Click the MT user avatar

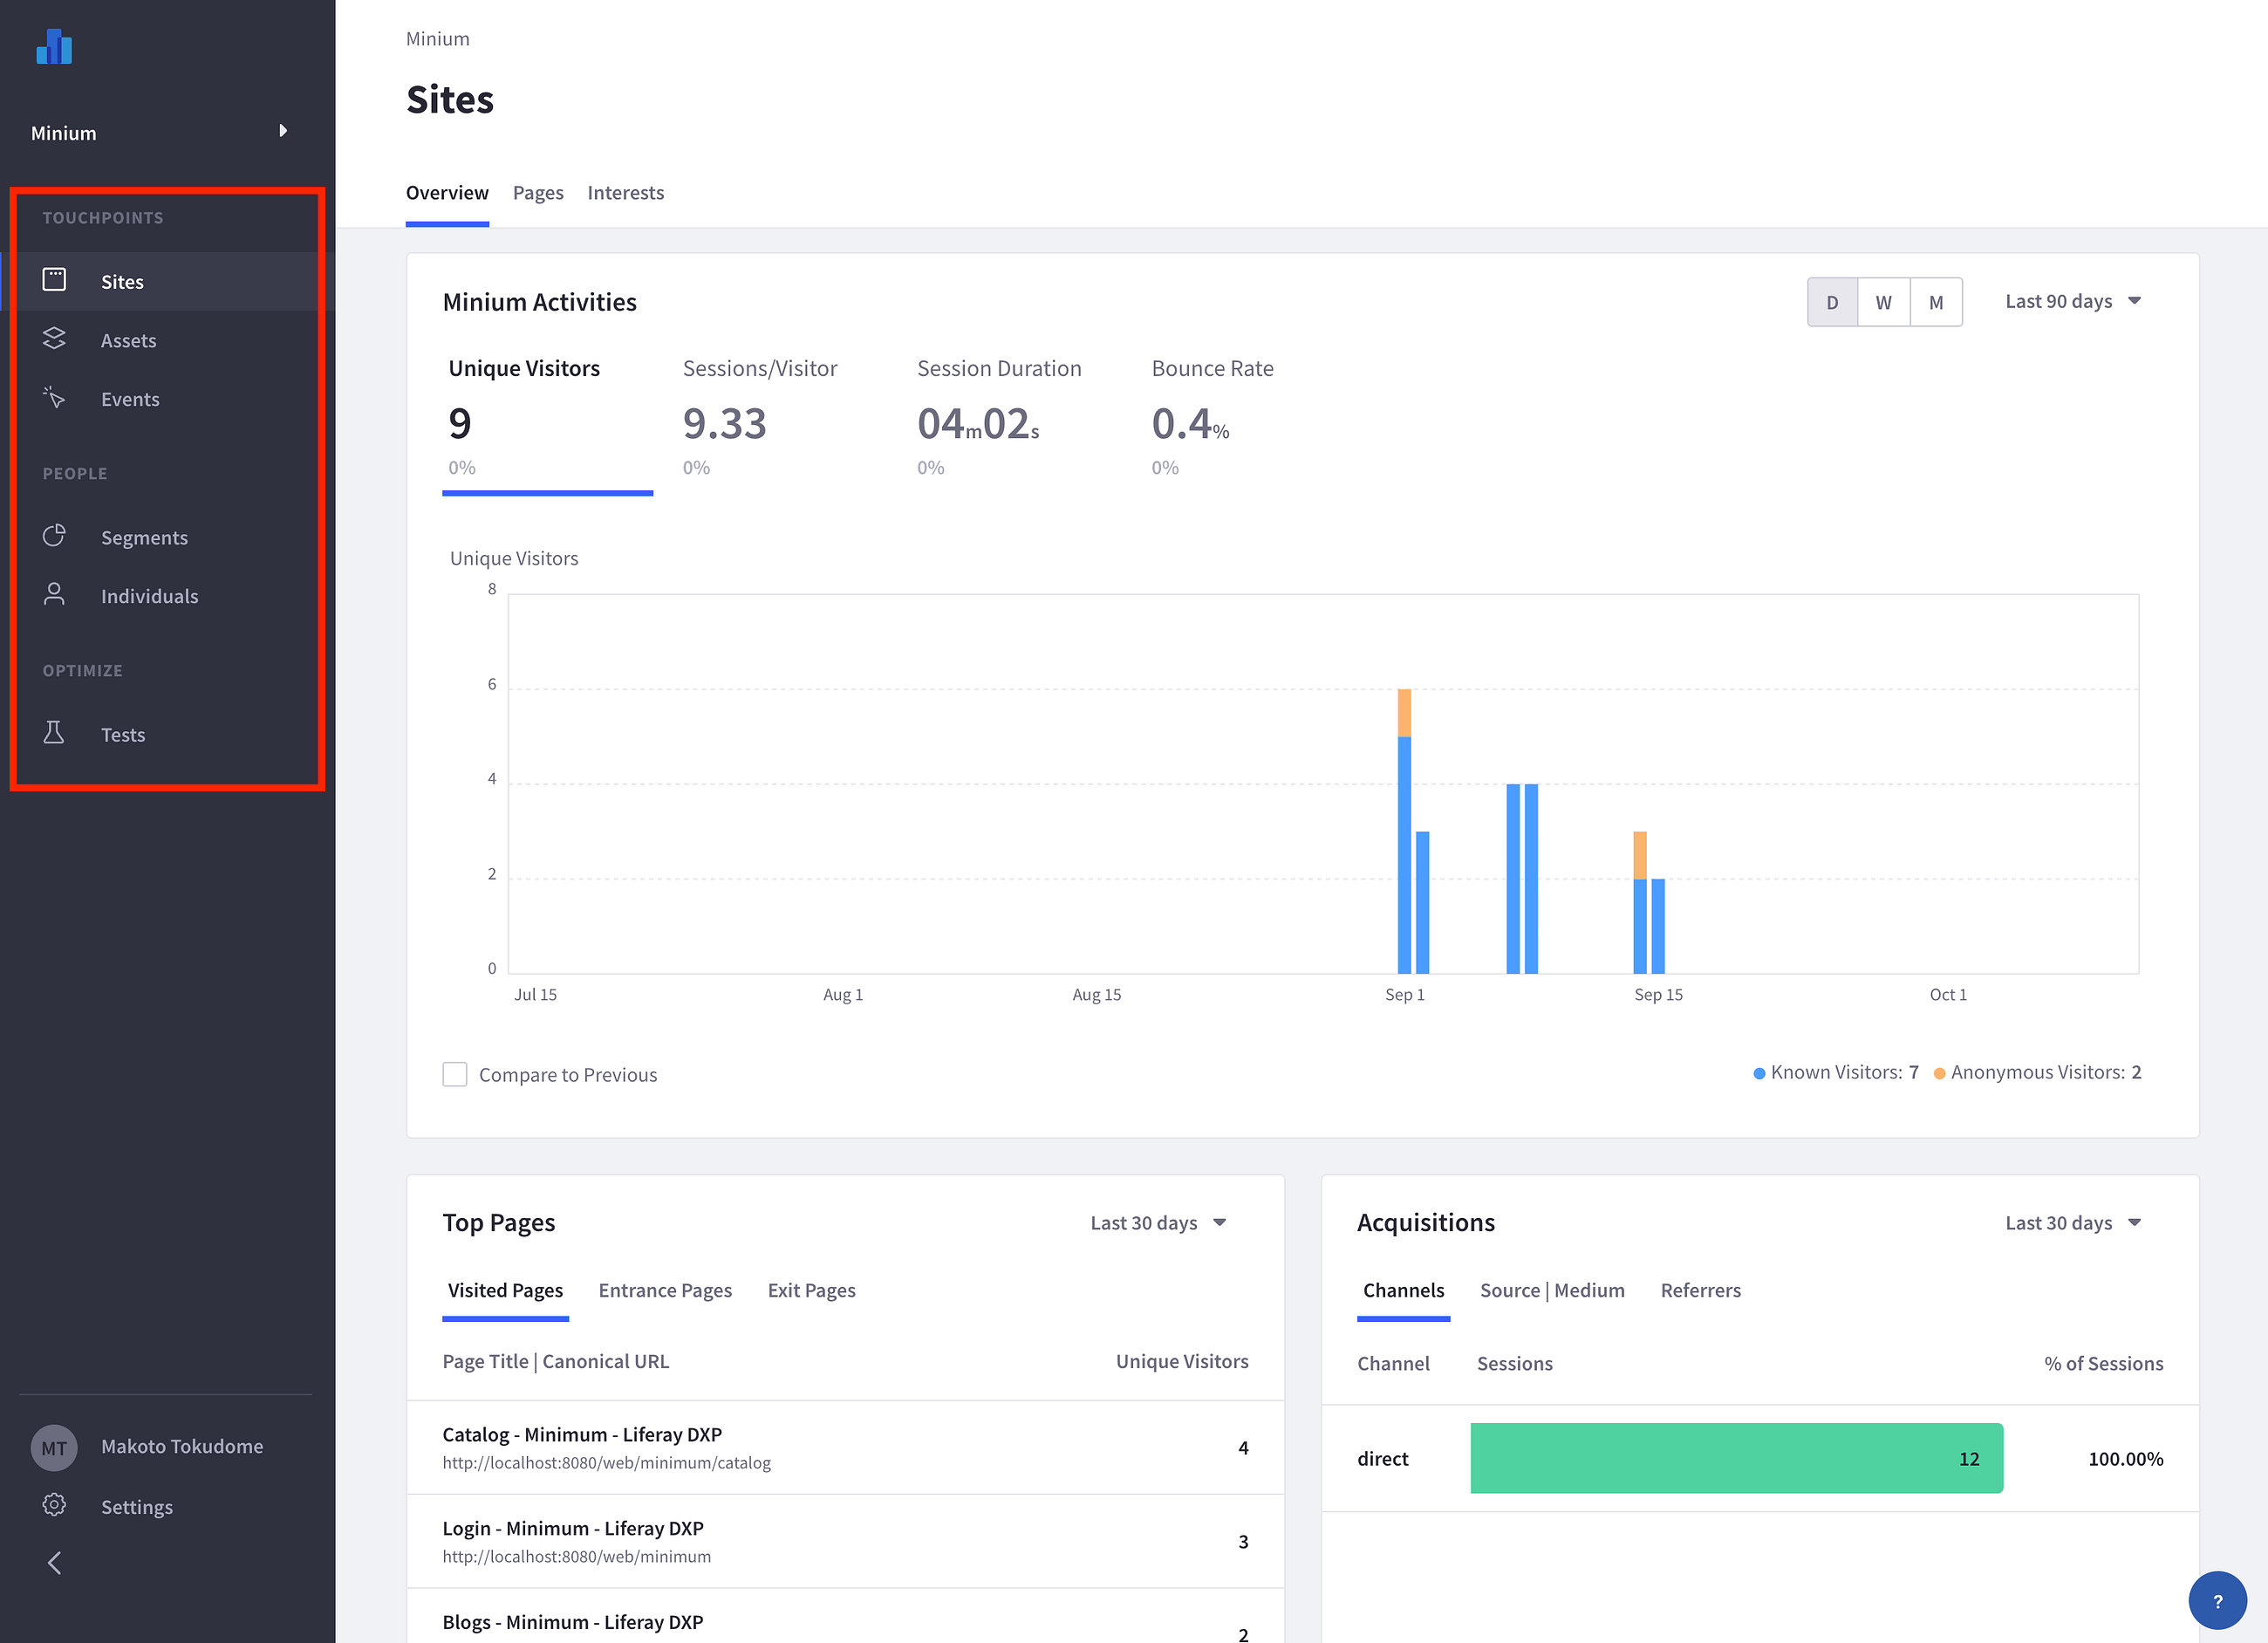pos(54,1447)
